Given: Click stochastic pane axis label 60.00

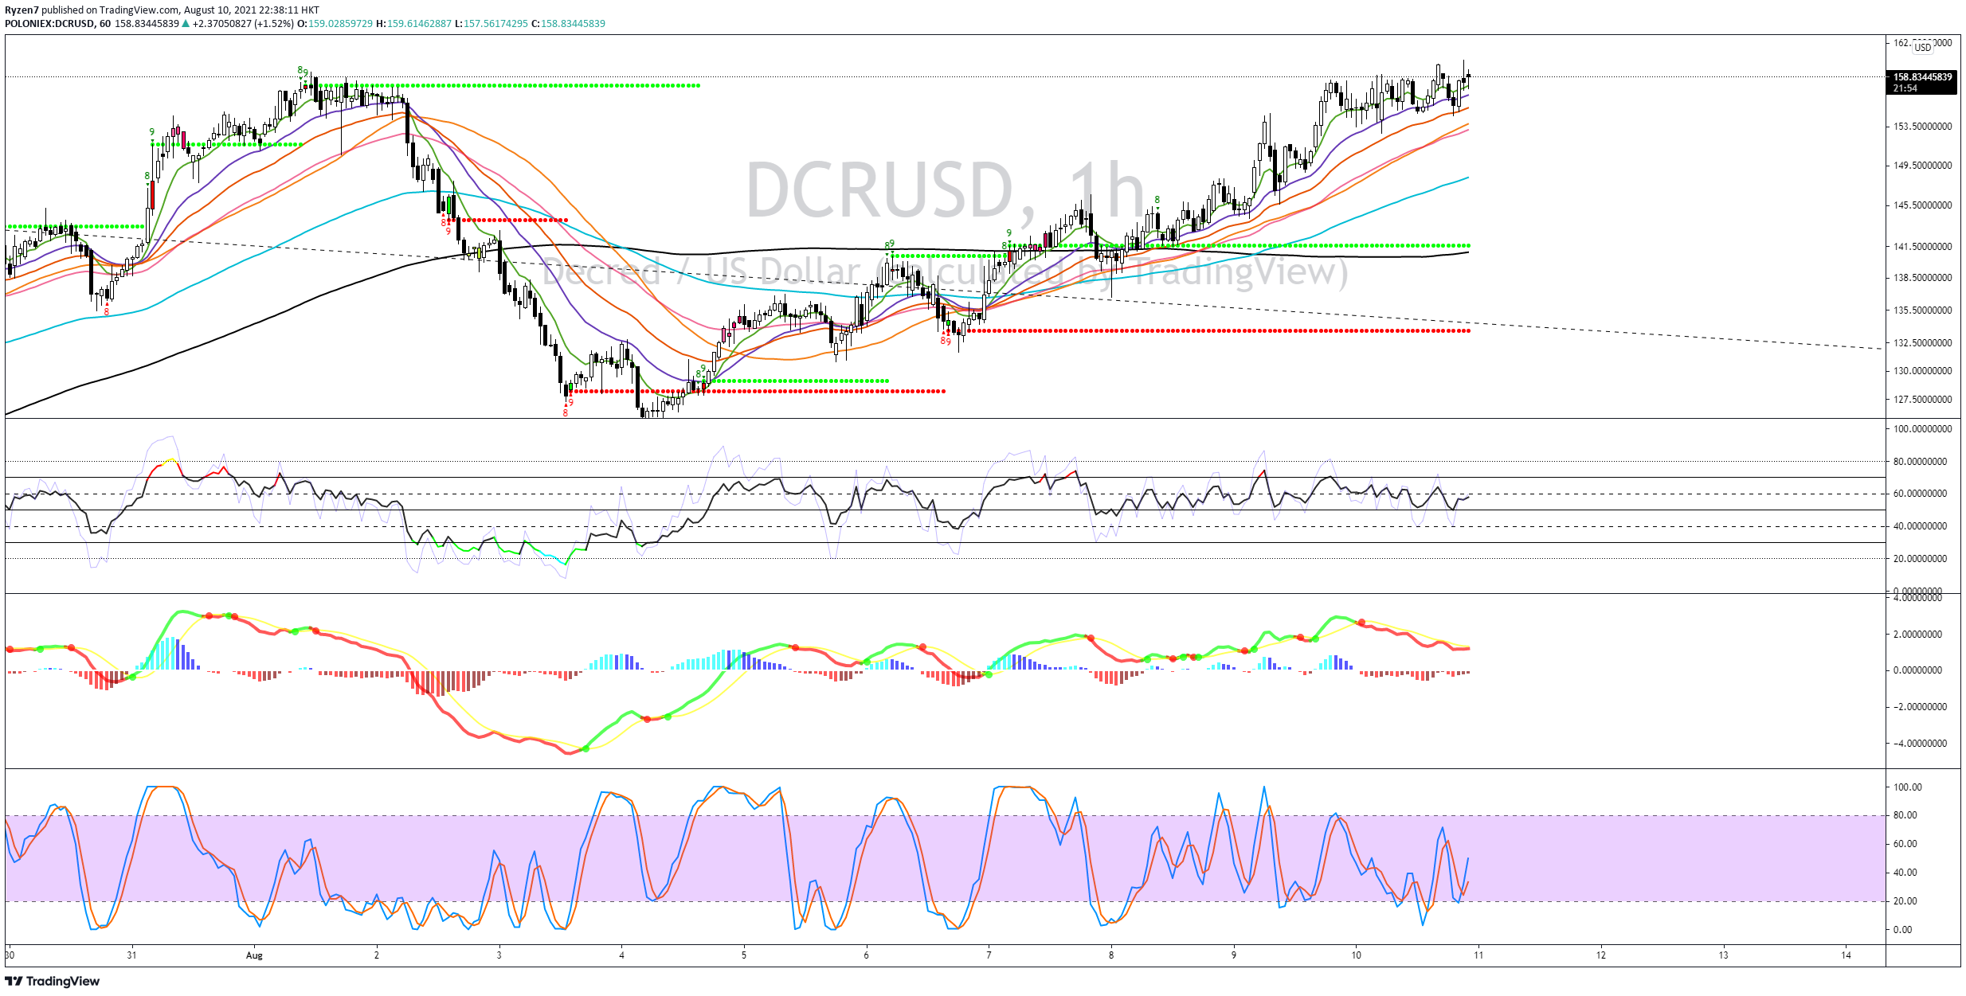Looking at the screenshot, I should point(1906,844).
